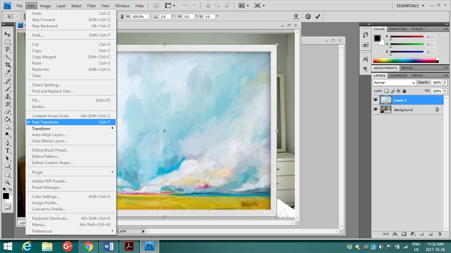Select the Lasso tool
Screen dimensions: 451x253
coord(8,49)
